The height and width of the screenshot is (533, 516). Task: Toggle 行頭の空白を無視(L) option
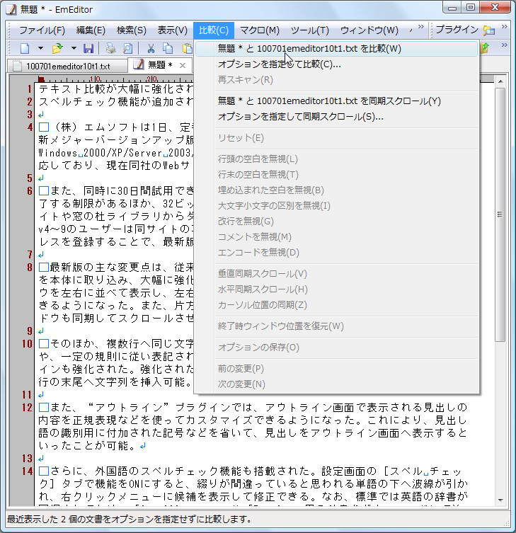coord(337,159)
